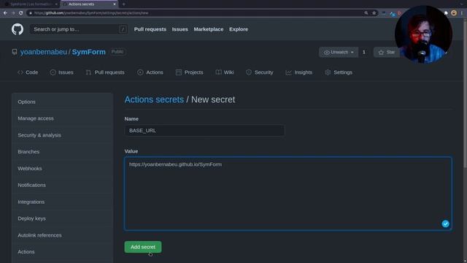This screenshot has height=263, width=467.
Task: Open Issues in top navigation
Action: tap(180, 29)
